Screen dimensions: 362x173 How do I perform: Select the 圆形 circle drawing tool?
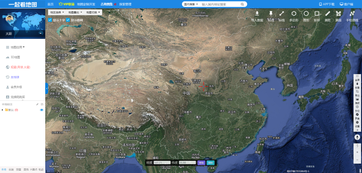(x=306, y=16)
